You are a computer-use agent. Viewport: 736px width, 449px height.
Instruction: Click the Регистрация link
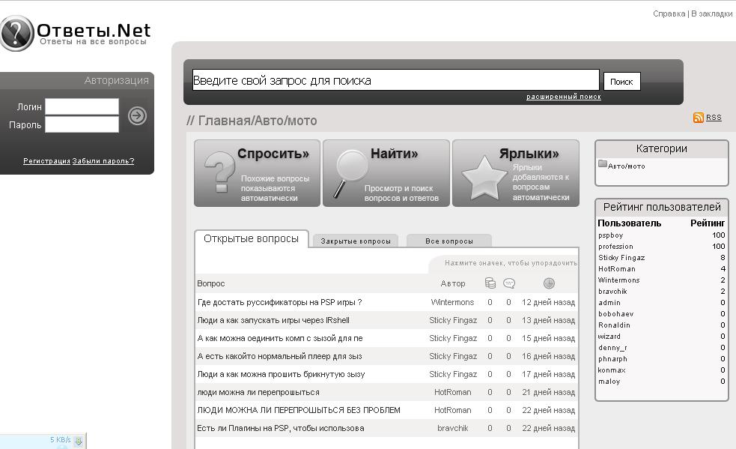click(x=46, y=161)
